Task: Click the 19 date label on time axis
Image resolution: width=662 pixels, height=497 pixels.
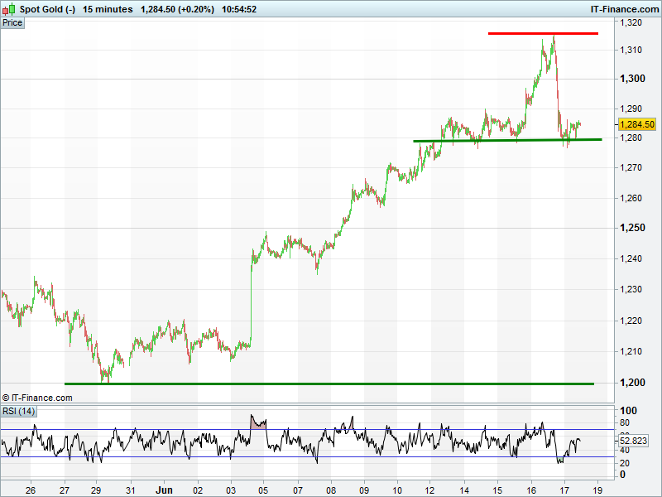Action: [597, 490]
